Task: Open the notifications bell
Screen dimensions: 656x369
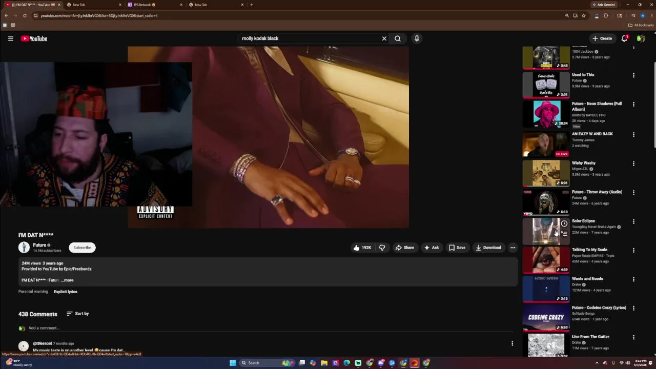Action: [x=624, y=38]
